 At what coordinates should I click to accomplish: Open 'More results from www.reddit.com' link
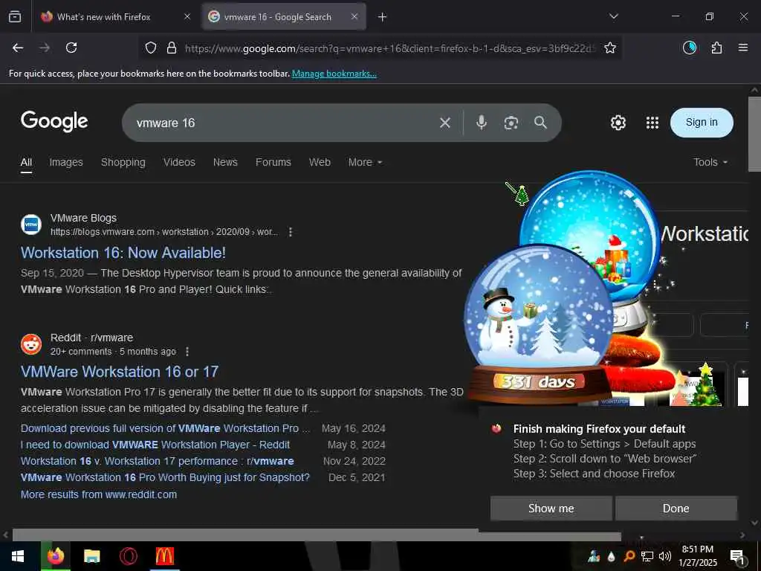click(x=99, y=494)
